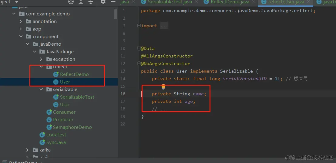The image size is (336, 163).
Task: Click serialVersionUID in the editor
Action: 245,79
